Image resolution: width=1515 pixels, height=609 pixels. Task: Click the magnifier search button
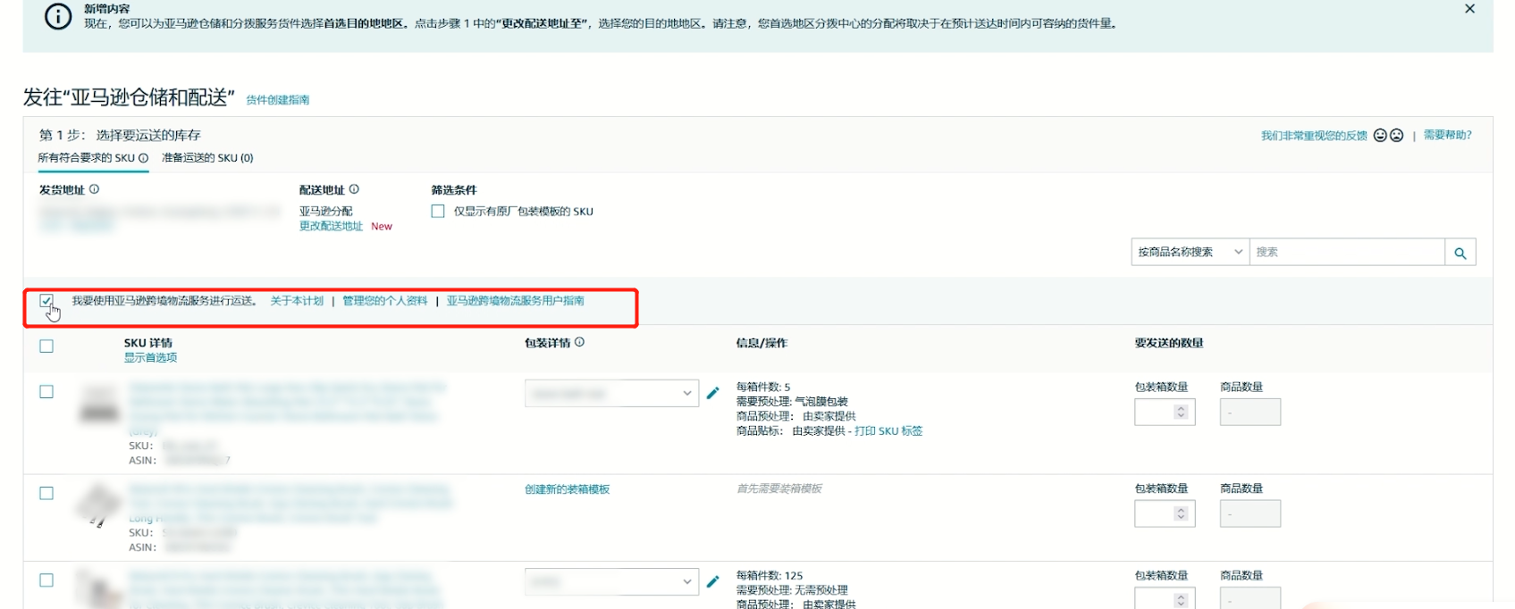[1460, 253]
